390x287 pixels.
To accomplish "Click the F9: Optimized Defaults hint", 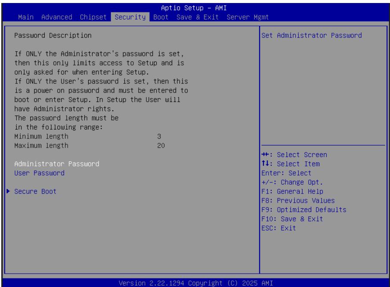I will tap(304, 210).
